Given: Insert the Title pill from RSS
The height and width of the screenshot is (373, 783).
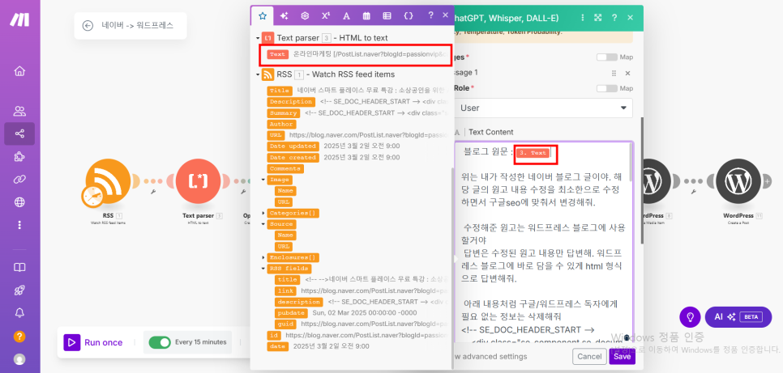Looking at the screenshot, I should click(x=280, y=91).
